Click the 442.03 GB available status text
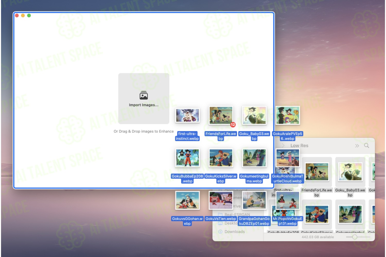 point(318,237)
